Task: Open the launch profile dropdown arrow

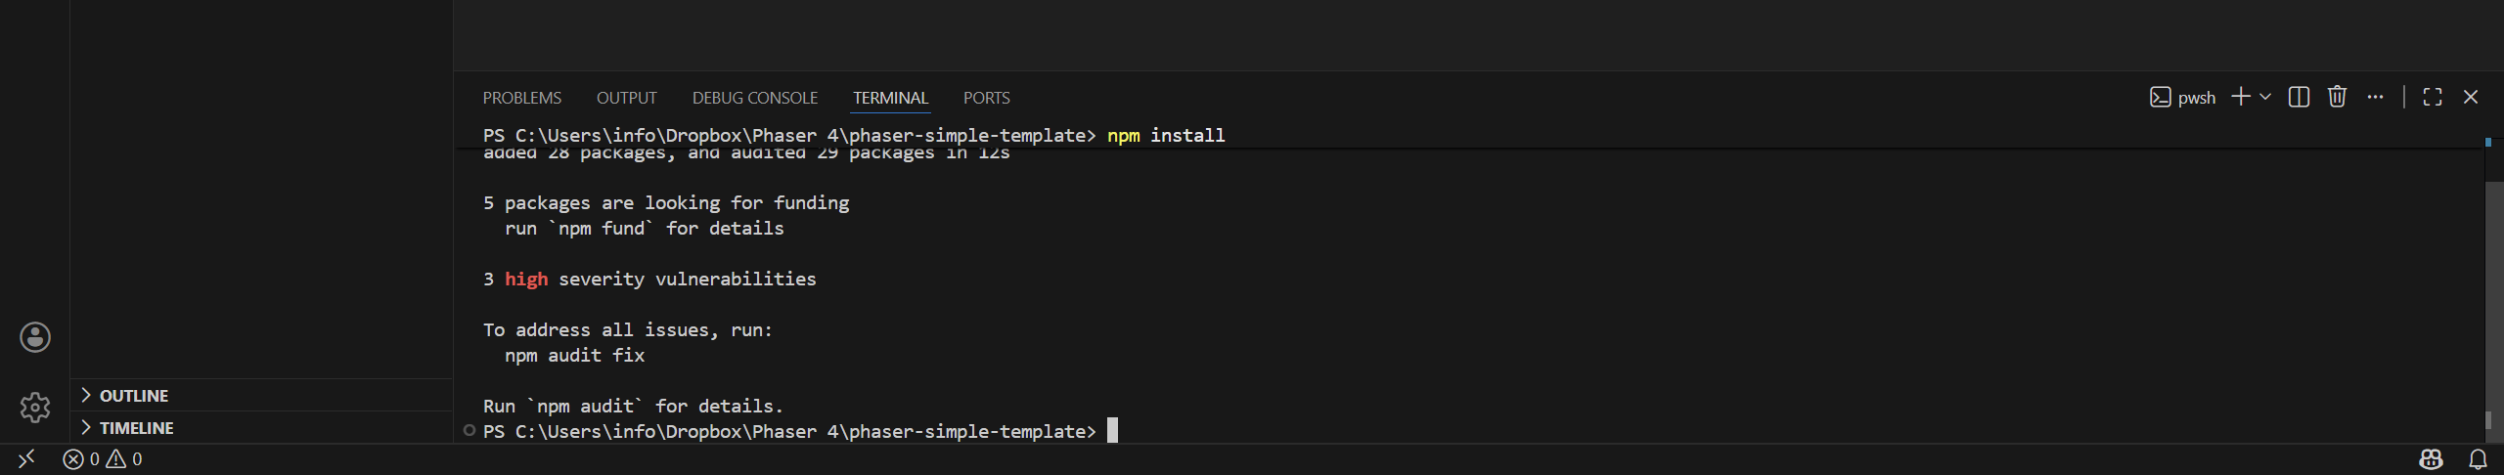Action: pos(2265,97)
